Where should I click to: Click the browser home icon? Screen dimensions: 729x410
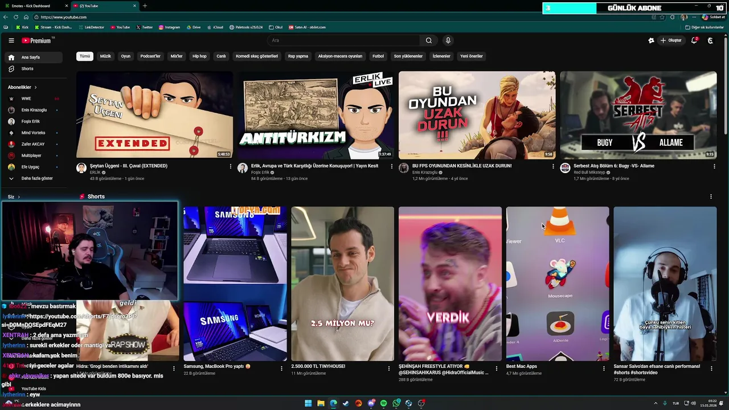[x=26, y=17]
